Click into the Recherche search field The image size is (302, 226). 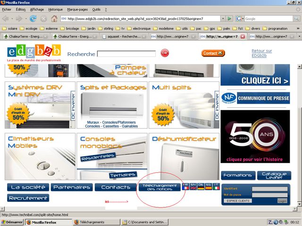tap(127, 54)
